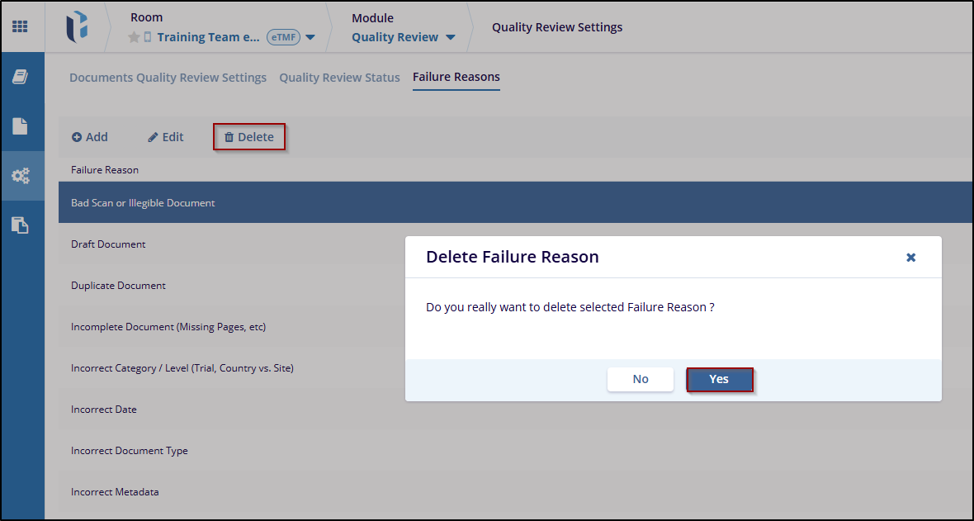
Task: Close the Delete Failure Reason dialog
Action: (x=910, y=258)
